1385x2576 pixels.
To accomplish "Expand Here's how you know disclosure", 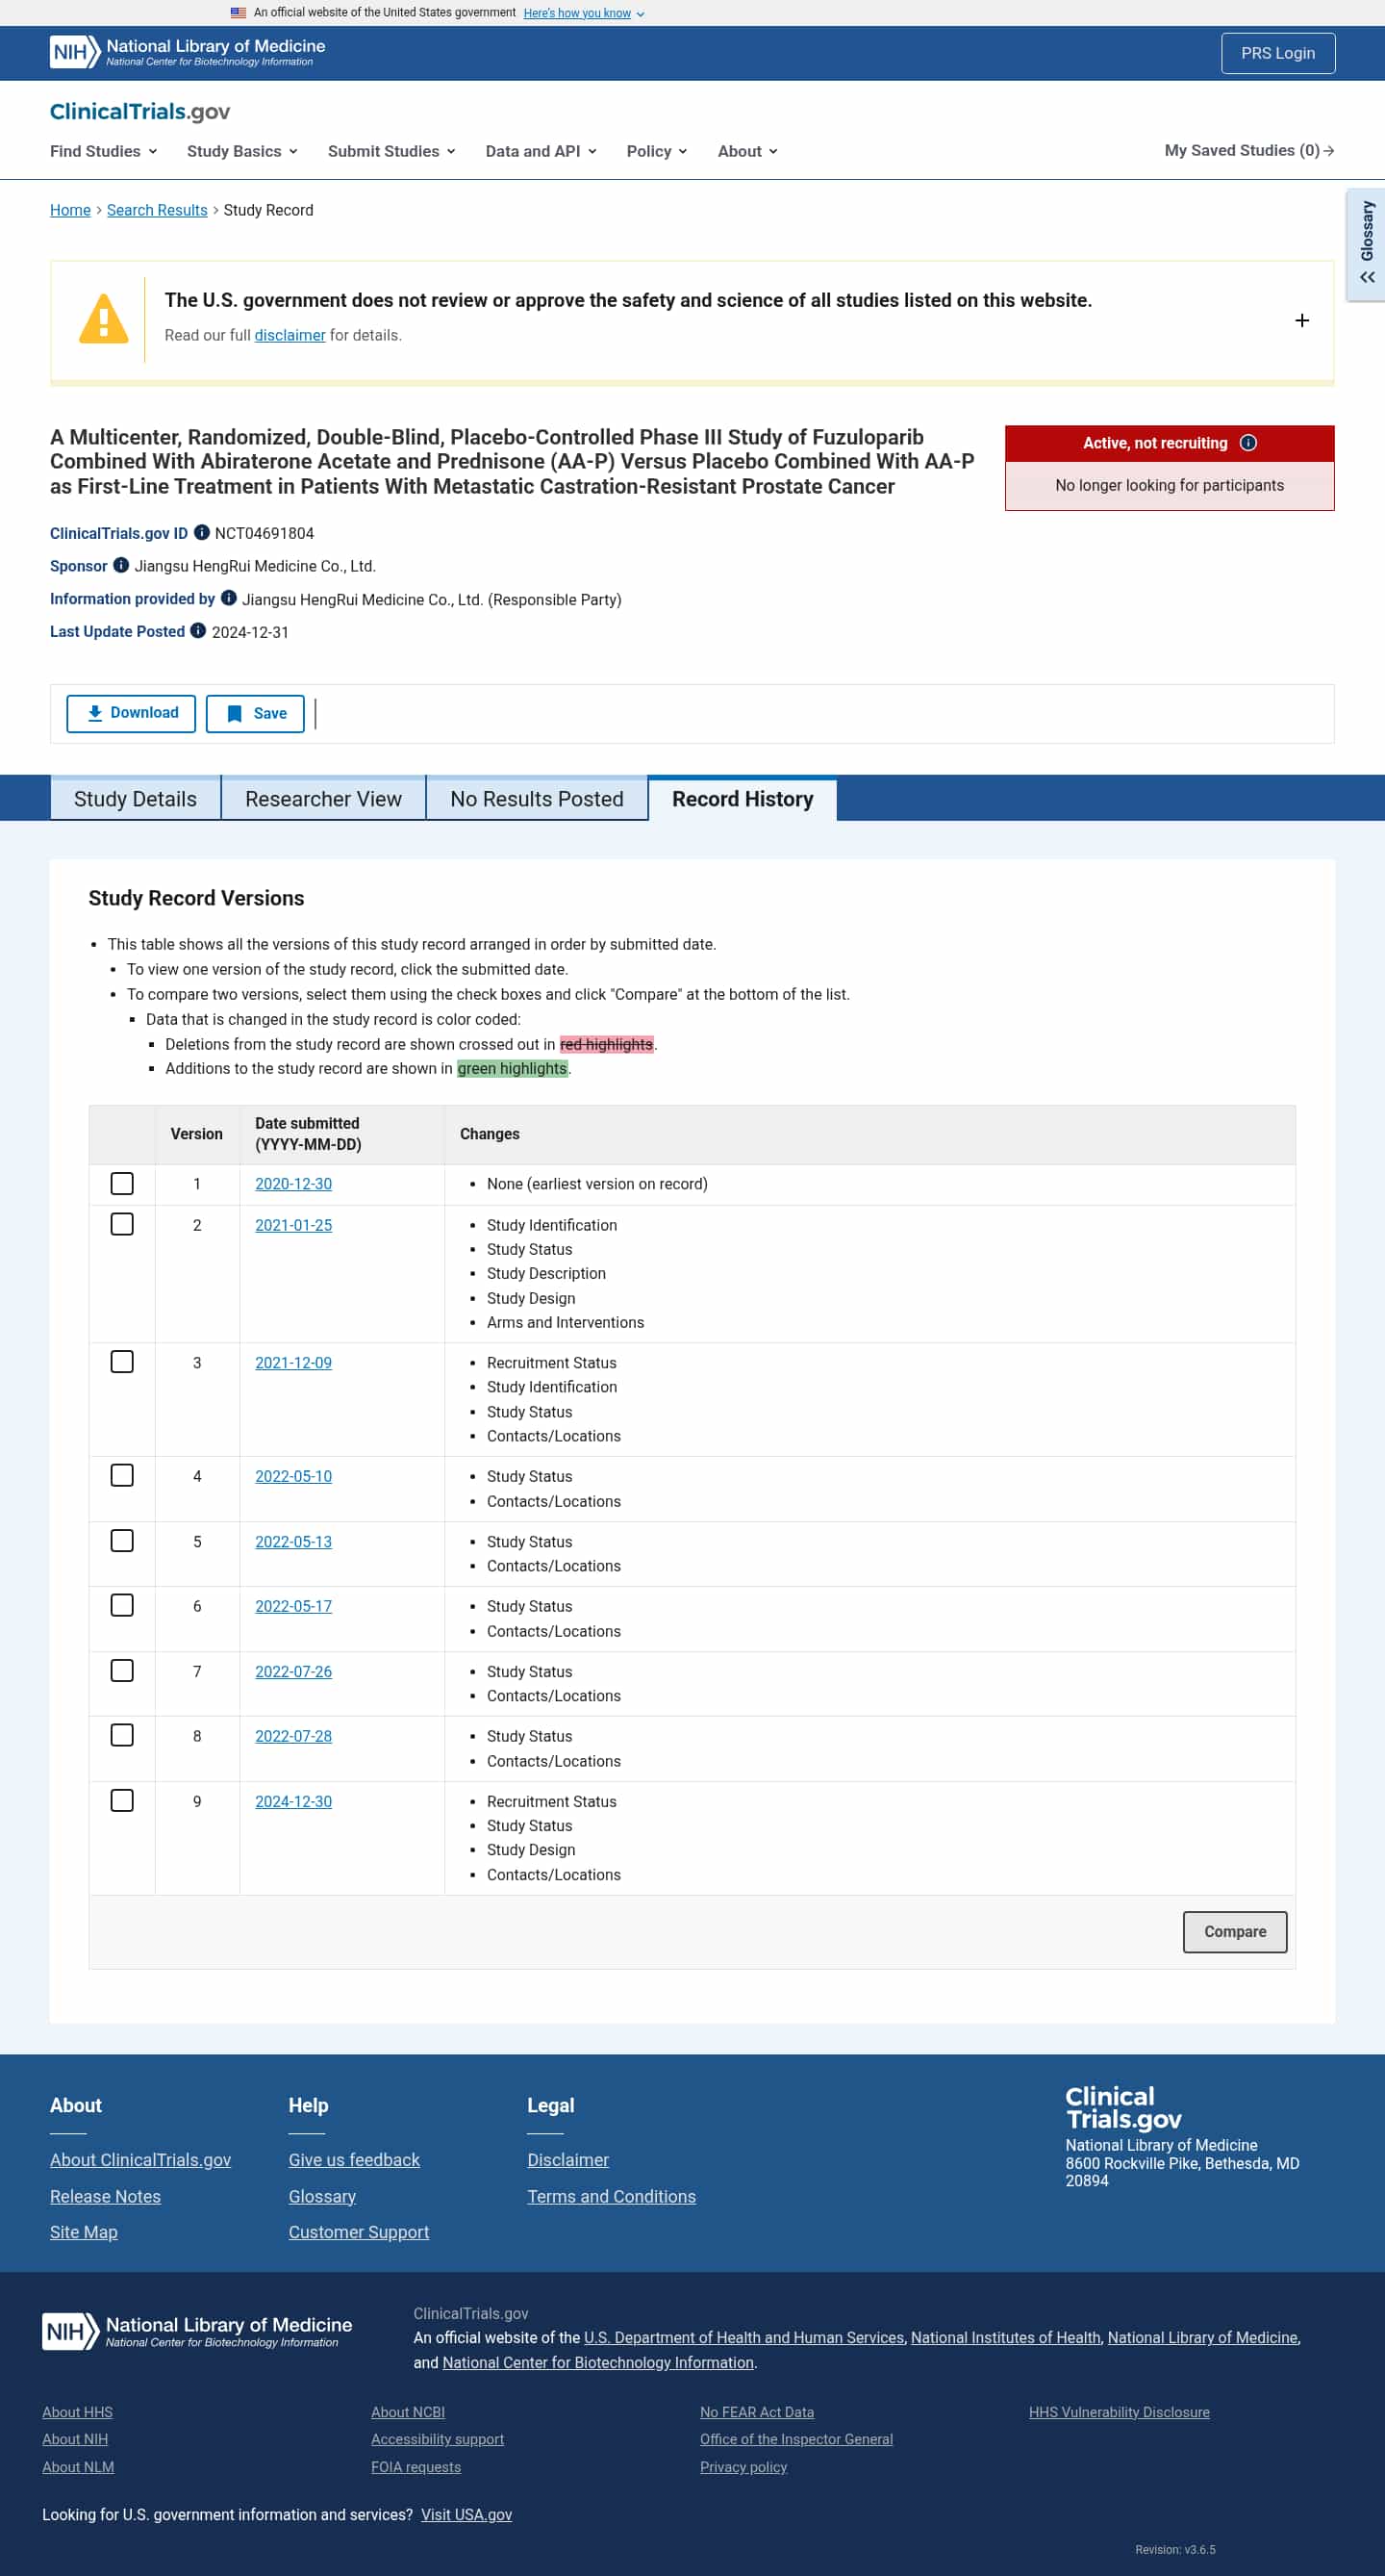I will [x=584, y=13].
